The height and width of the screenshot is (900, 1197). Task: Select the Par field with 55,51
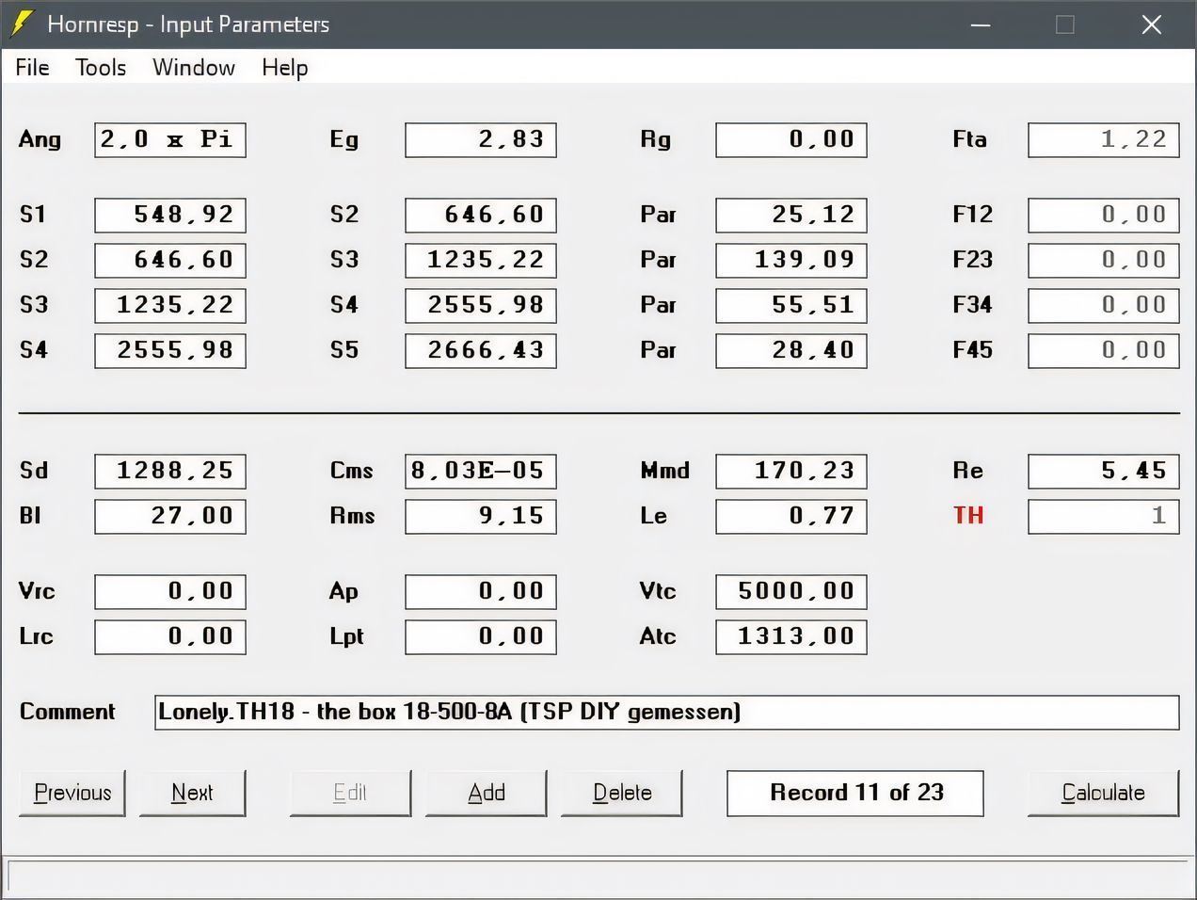[791, 305]
